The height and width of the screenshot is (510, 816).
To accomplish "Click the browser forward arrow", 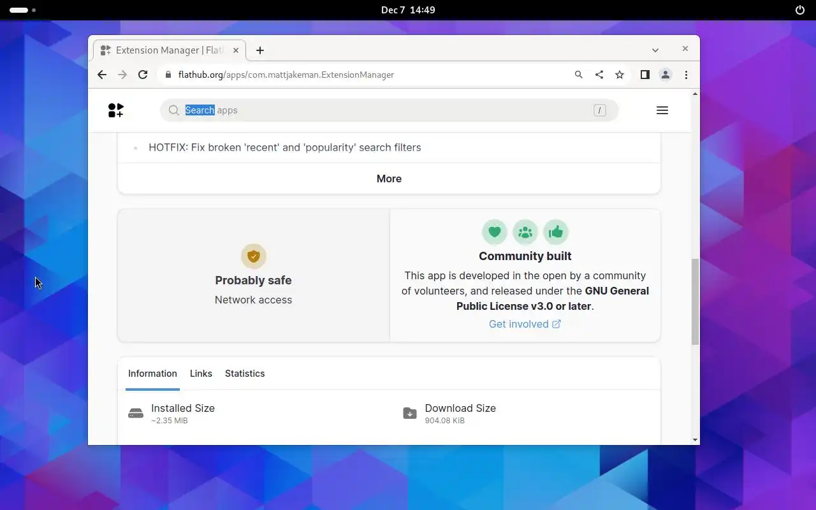I will coord(122,75).
